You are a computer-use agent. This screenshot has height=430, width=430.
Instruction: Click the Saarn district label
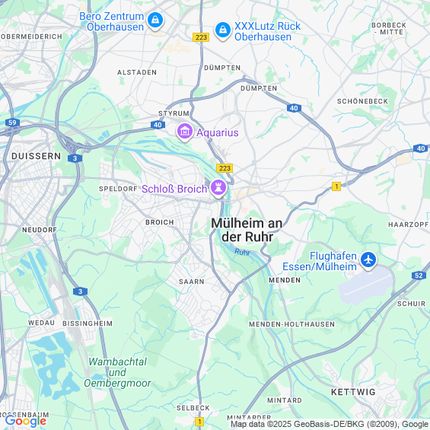[192, 282]
